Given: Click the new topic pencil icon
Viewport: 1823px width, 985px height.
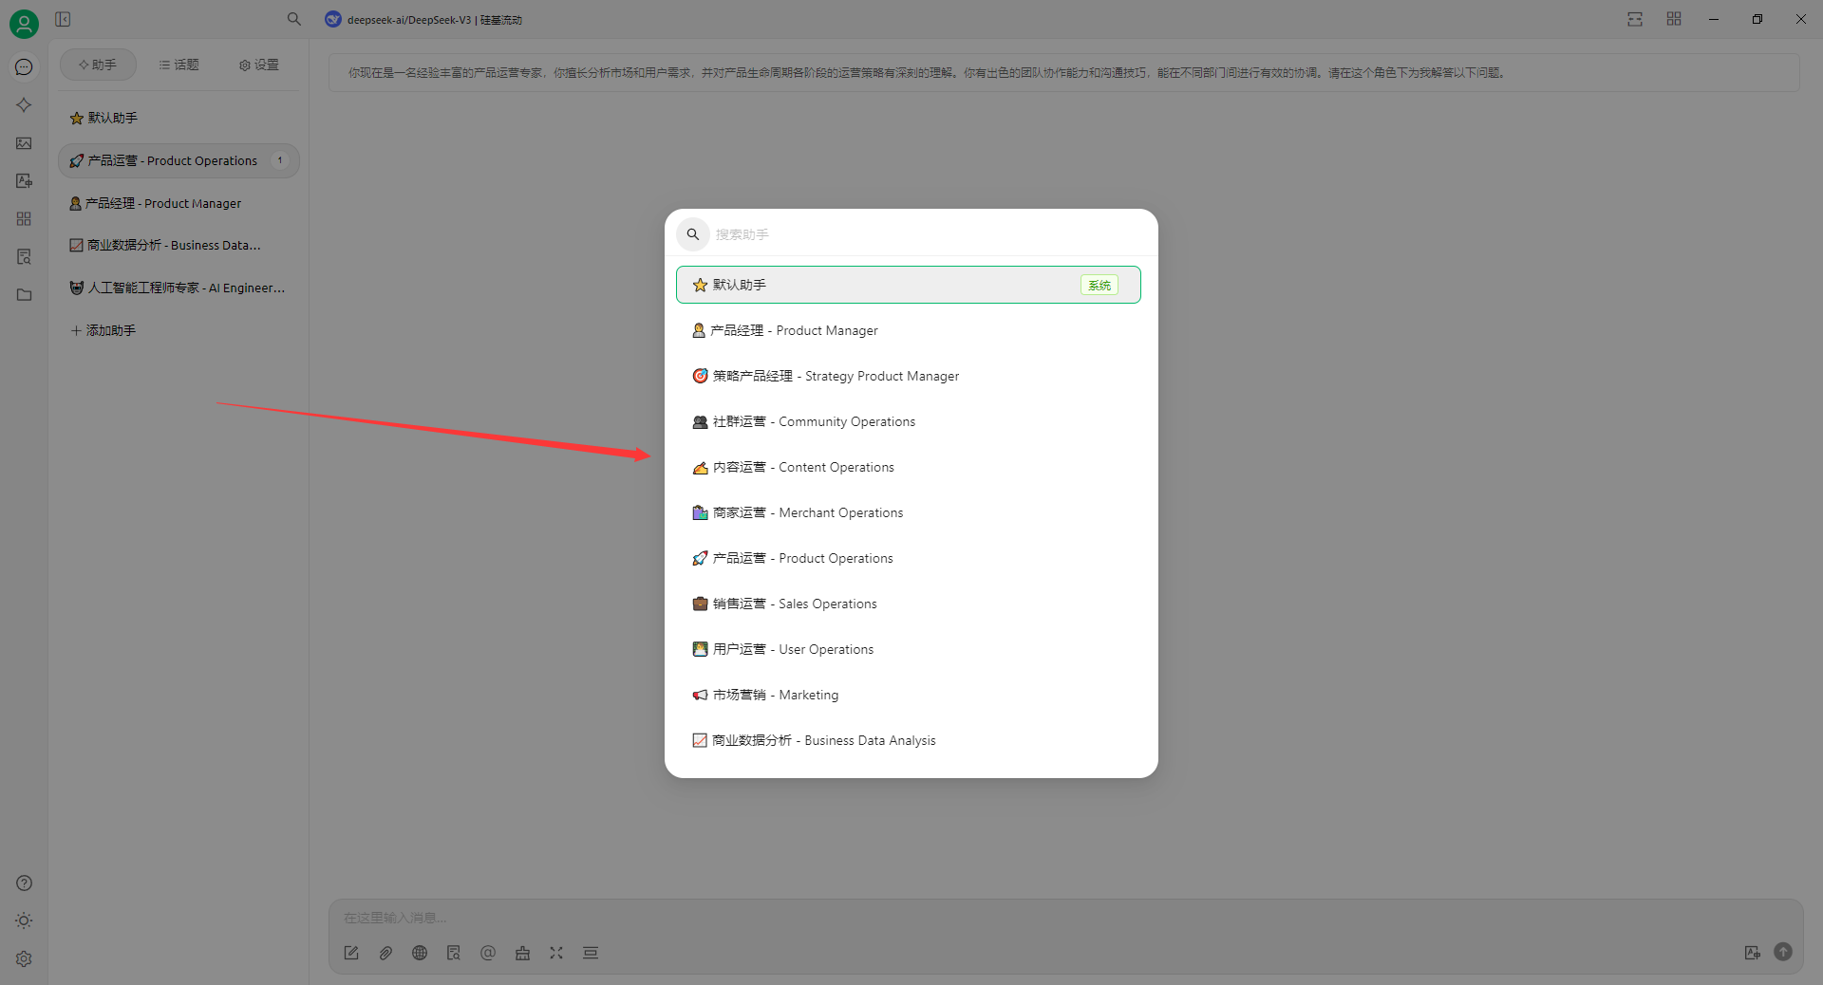Looking at the screenshot, I should 351,953.
